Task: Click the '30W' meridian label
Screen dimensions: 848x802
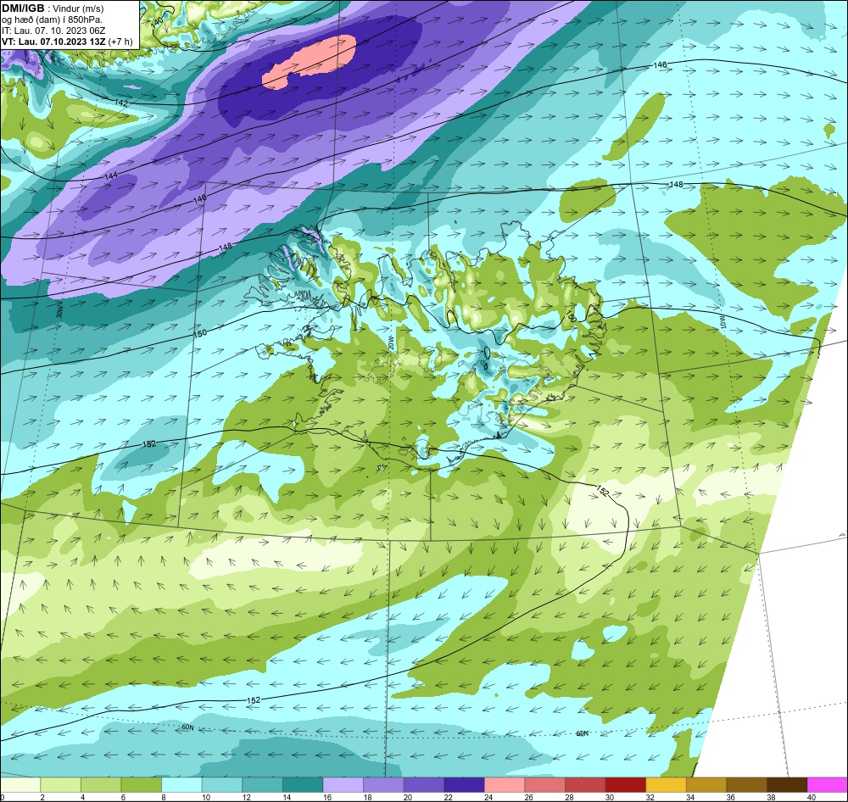Action: (59, 313)
